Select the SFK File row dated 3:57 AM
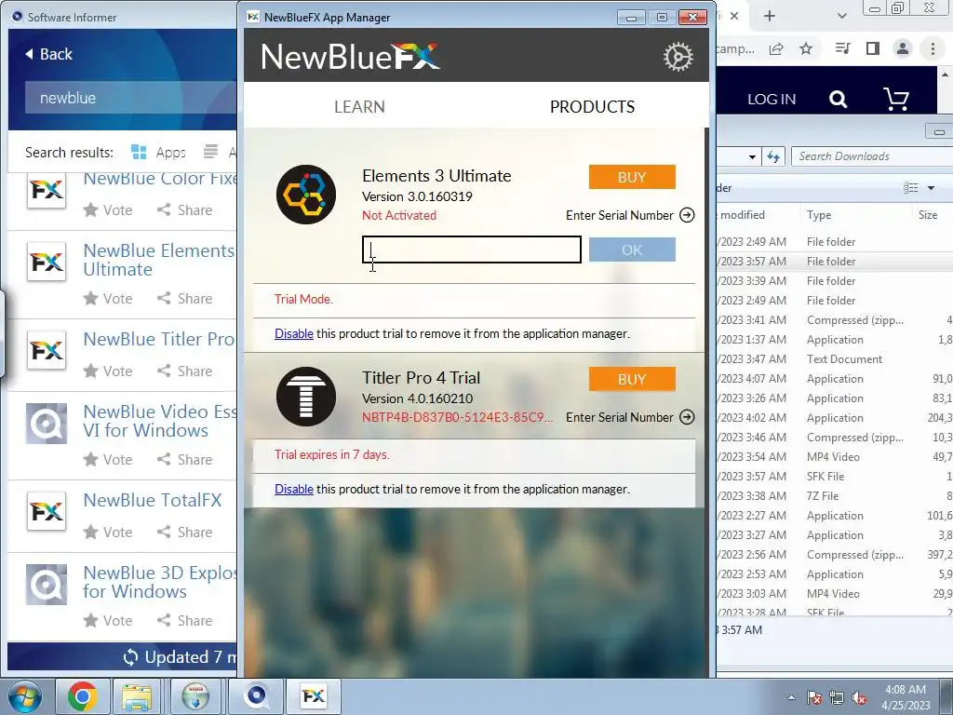The height and width of the screenshot is (715, 953). (834, 476)
